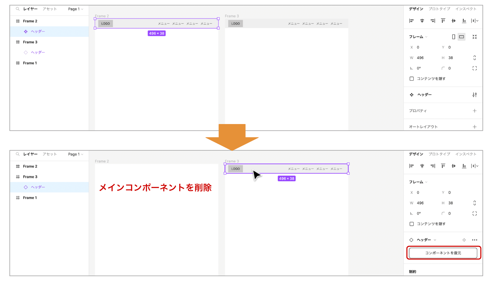
Task: Open Page 1 dropdown in lower screenshot
Action: point(76,154)
